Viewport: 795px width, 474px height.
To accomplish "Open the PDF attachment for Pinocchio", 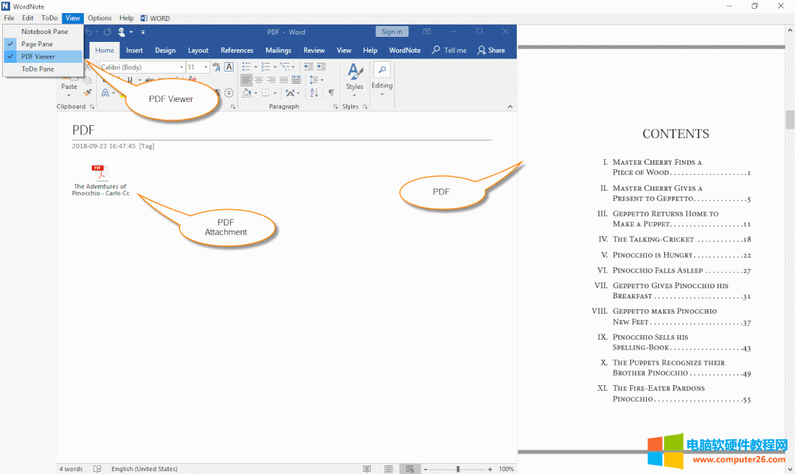I will tap(99, 173).
